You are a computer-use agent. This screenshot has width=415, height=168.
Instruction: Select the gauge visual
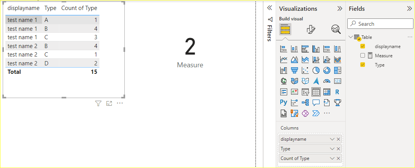(x=327, y=81)
